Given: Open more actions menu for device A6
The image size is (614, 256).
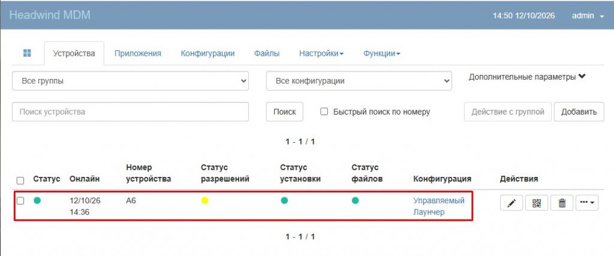Looking at the screenshot, I should (x=586, y=203).
